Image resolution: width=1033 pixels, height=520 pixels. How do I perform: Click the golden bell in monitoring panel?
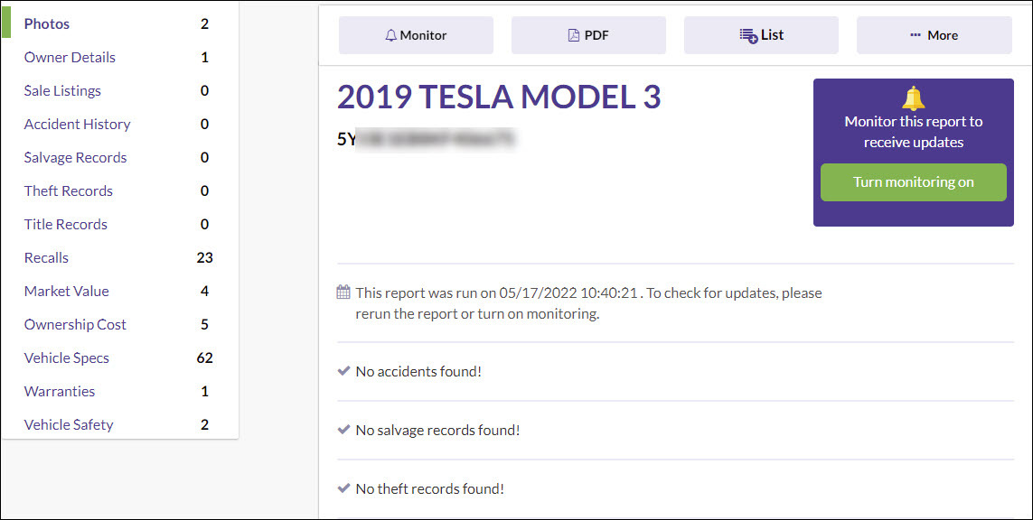[913, 98]
